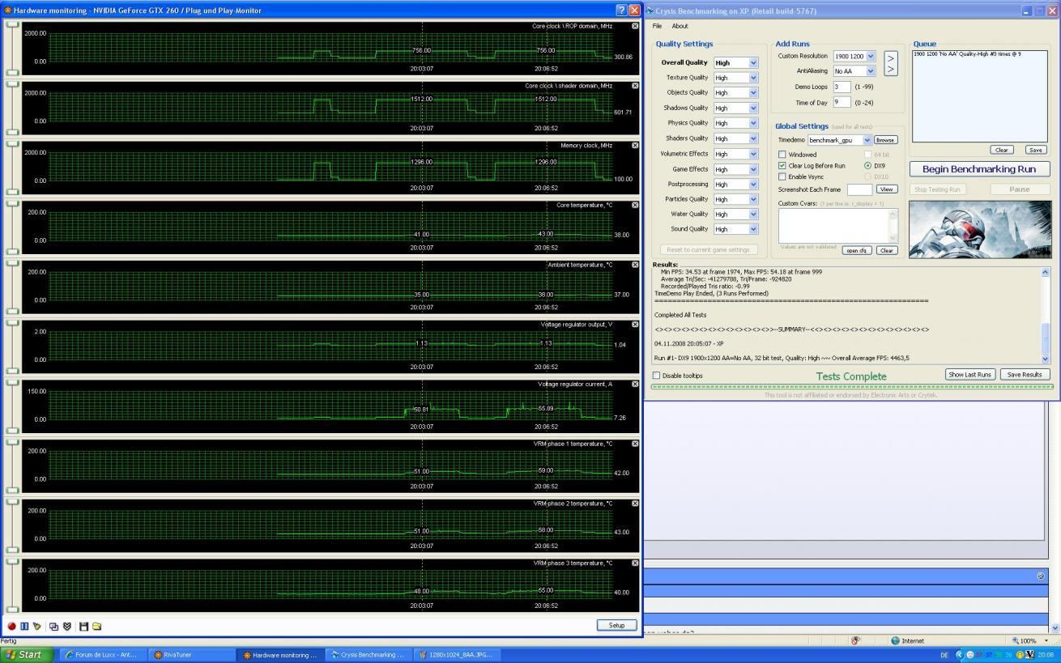Click the Results log scrollbar up arrow

[1045, 272]
